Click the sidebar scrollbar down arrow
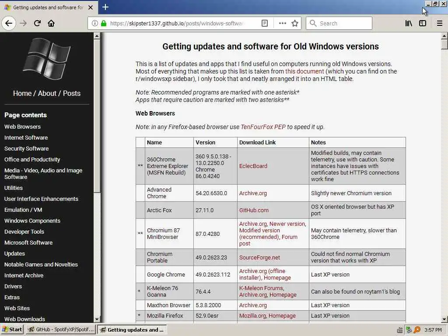This screenshot has width=448, height=336. [97, 319]
